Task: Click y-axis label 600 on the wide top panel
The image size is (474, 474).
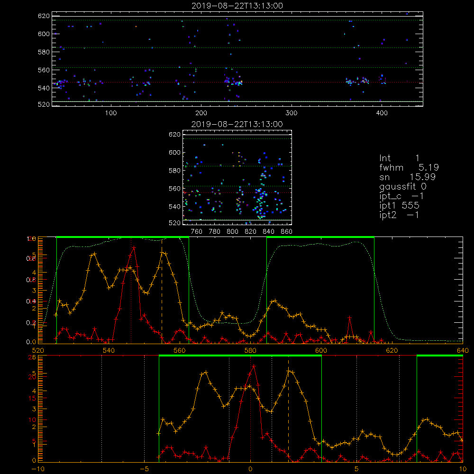Action: 44,34
